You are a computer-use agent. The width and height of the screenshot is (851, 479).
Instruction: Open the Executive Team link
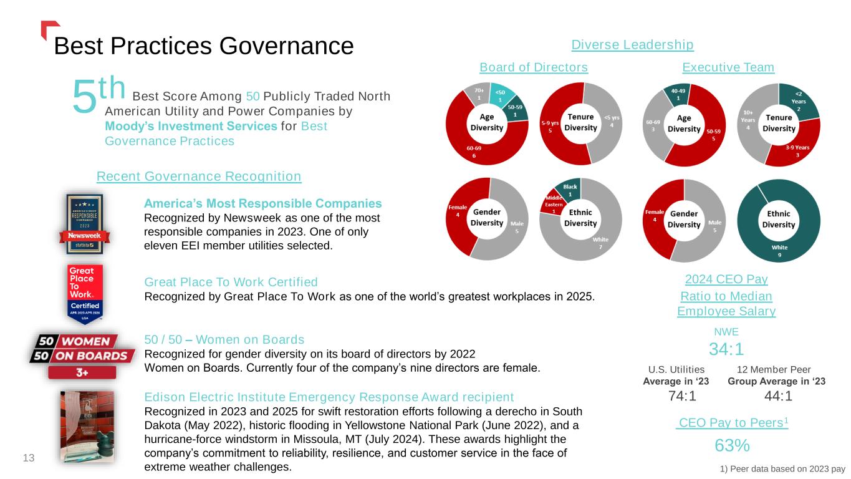tap(728, 67)
